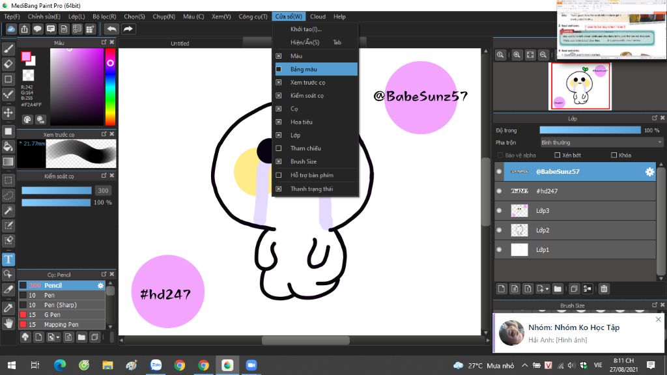667x375 pixels.
Task: Open the Tệp(F) menu
Action: [12, 16]
